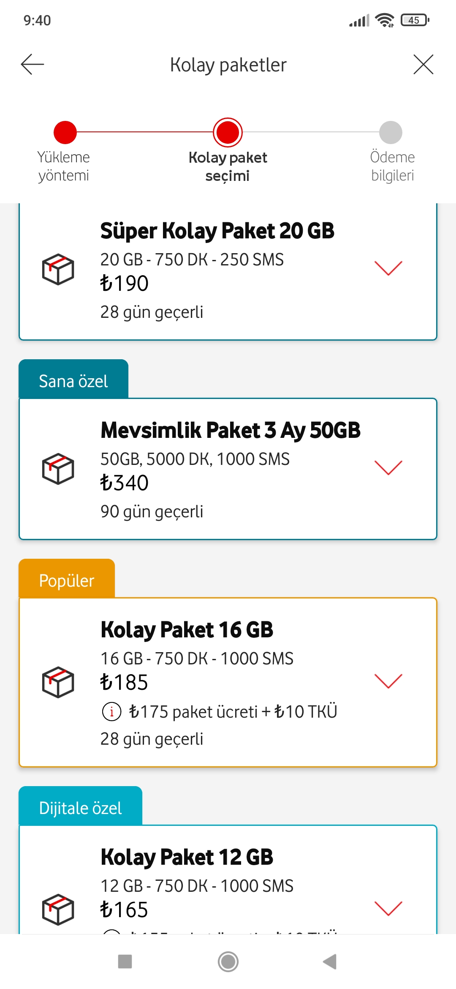Go to Yükleme yöntemi step circle
456x989 pixels.
(65, 132)
